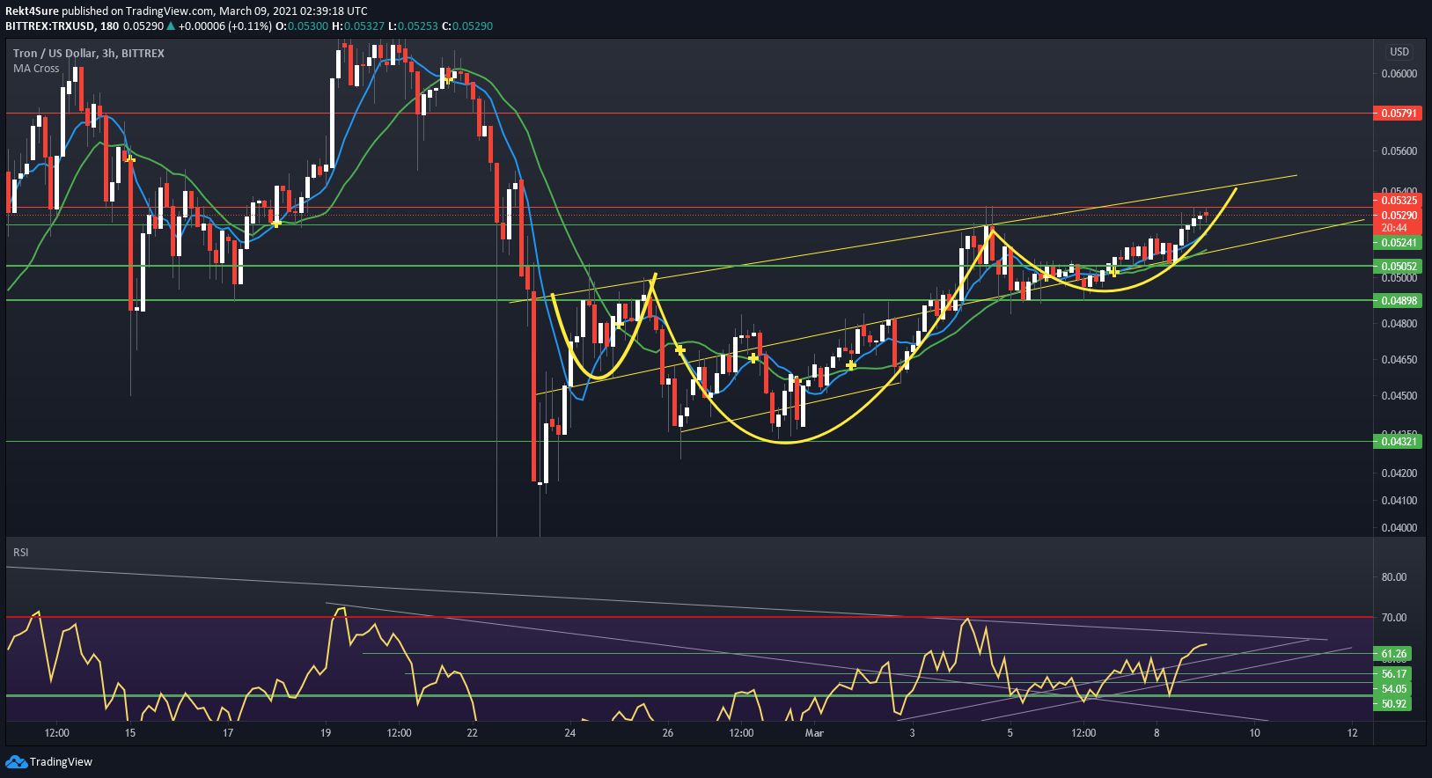
Task: Click the H:0.05327 high value in header
Action: point(358,26)
